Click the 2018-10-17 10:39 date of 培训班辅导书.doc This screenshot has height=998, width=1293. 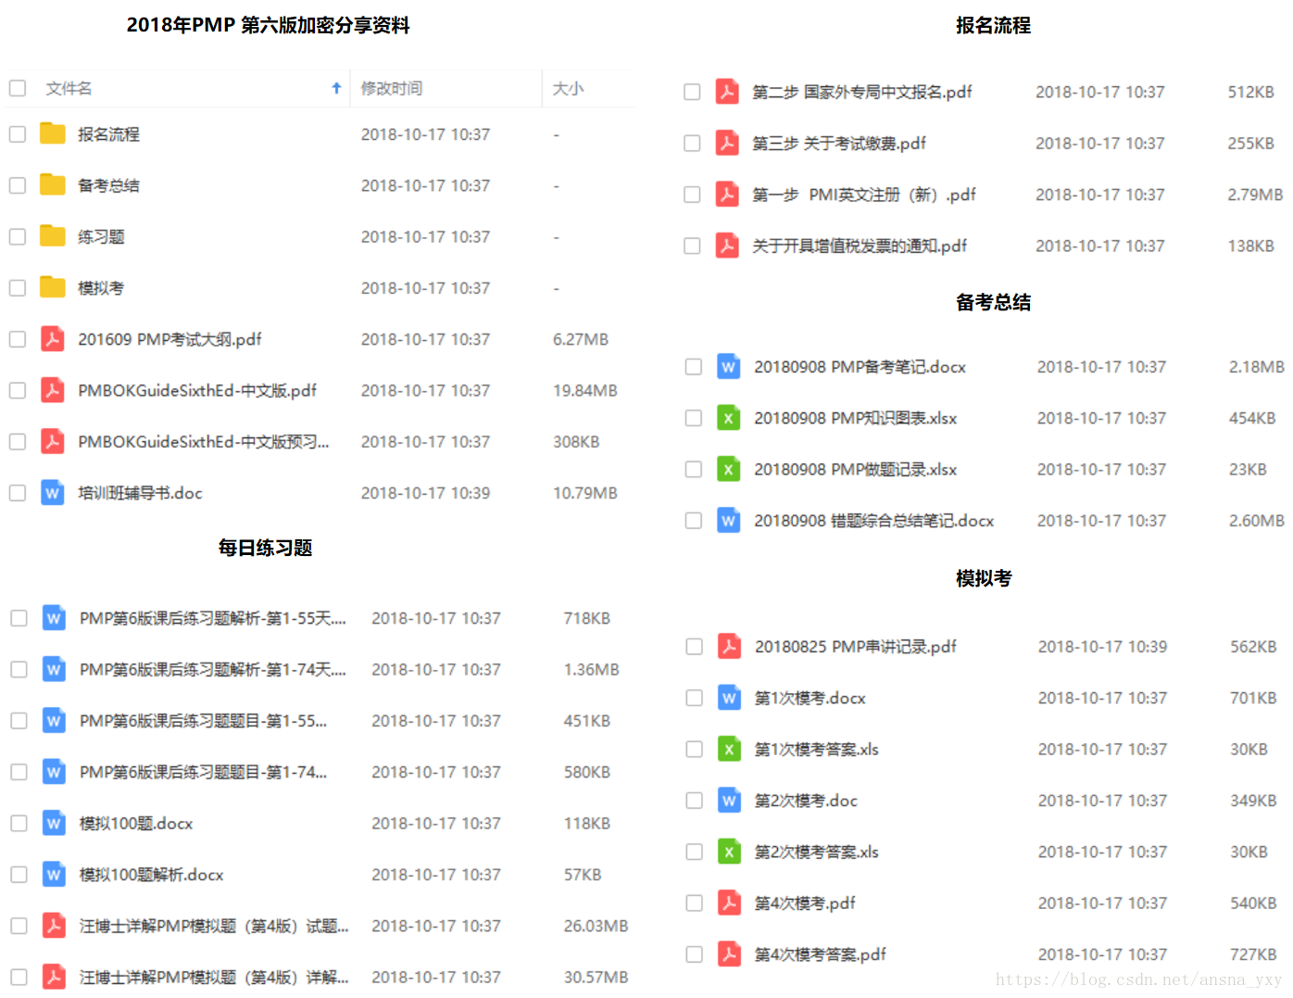426,493
